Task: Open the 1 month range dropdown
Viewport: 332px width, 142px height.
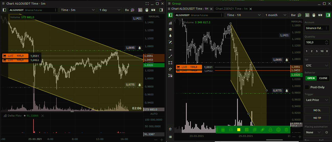Action: (x=275, y=15)
